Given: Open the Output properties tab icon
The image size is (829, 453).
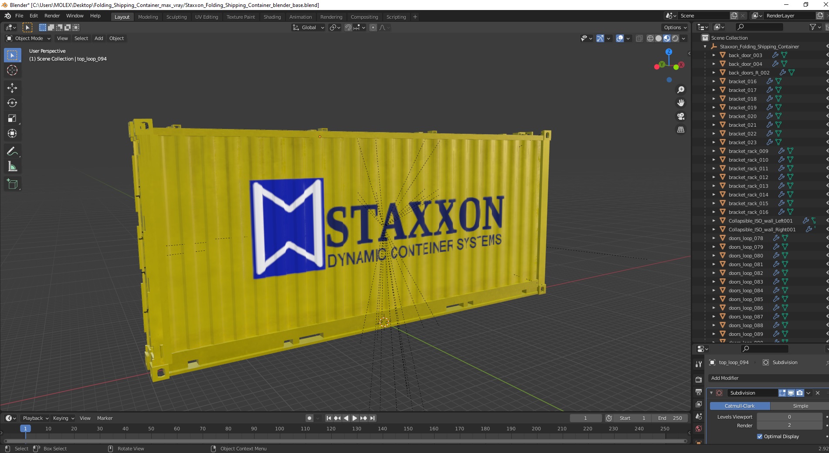Looking at the screenshot, I should pyautogui.click(x=699, y=392).
